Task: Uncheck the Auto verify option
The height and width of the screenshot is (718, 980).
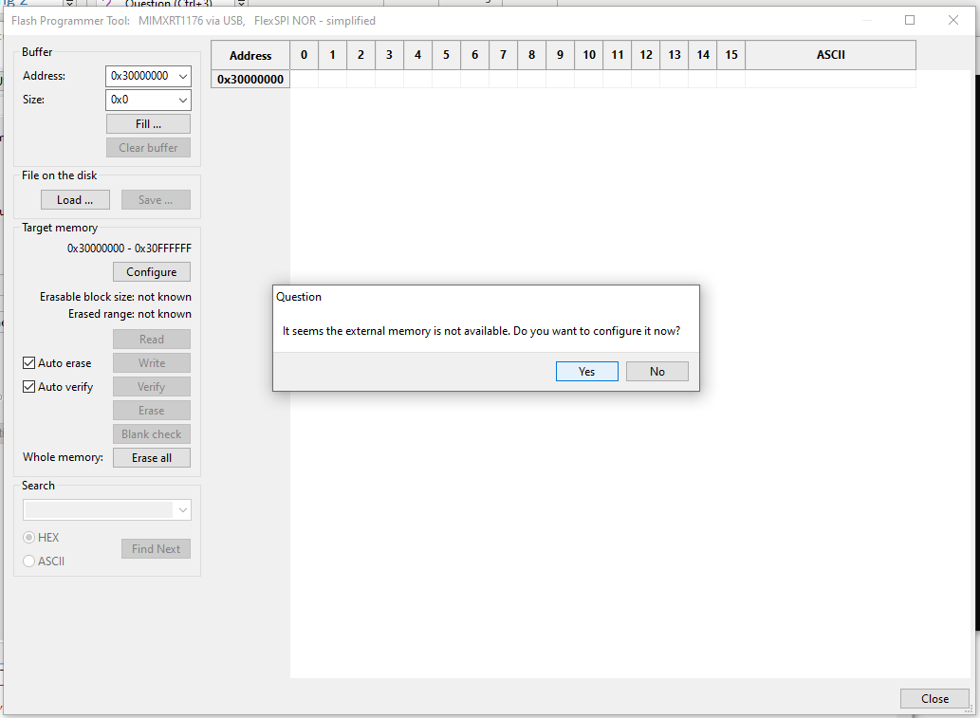Action: click(28, 386)
